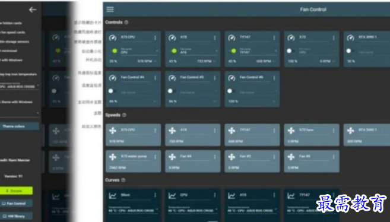Click fan icon on X73 fans speed card
This screenshot has height=222, width=390.
[x=291, y=131]
